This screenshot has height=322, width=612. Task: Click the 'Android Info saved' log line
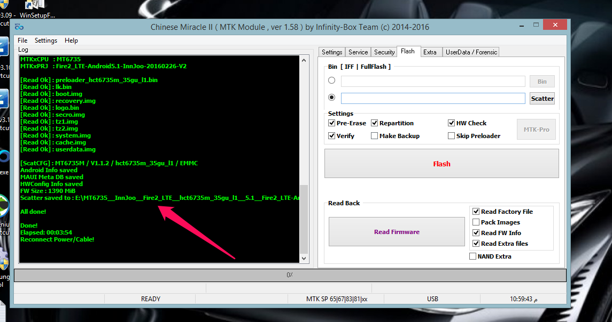(49, 170)
